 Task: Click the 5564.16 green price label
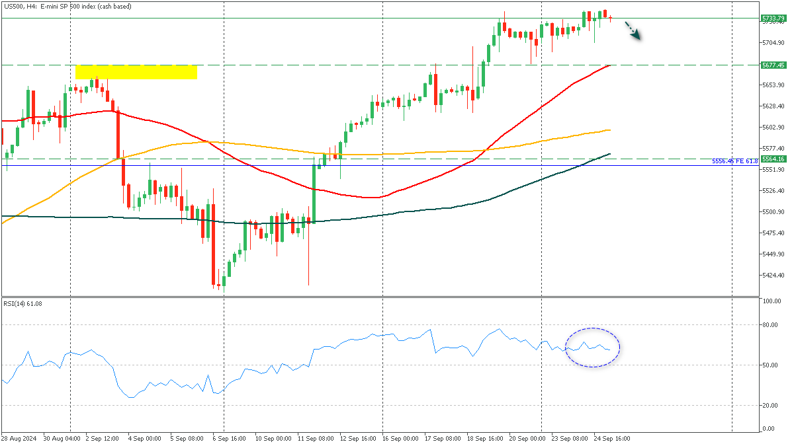(773, 159)
